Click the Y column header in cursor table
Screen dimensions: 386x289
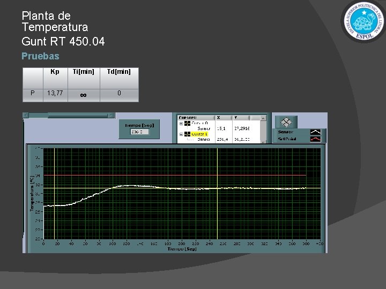tap(240, 118)
